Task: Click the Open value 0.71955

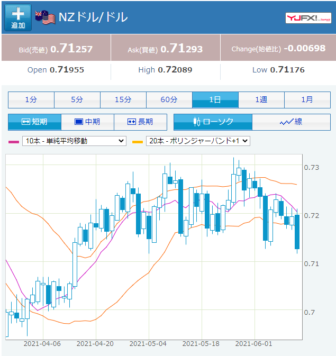Action: pyautogui.click(x=67, y=70)
